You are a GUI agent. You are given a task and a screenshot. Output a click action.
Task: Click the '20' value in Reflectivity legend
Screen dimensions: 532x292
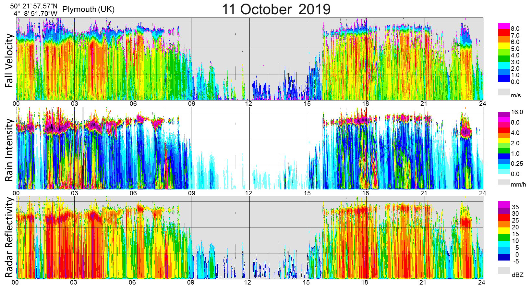point(515,227)
